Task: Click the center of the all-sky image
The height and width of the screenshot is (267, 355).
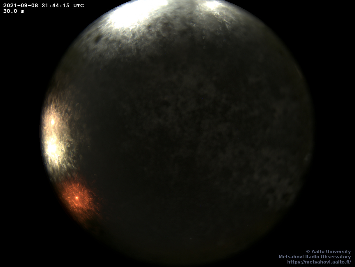Action: (x=177, y=133)
